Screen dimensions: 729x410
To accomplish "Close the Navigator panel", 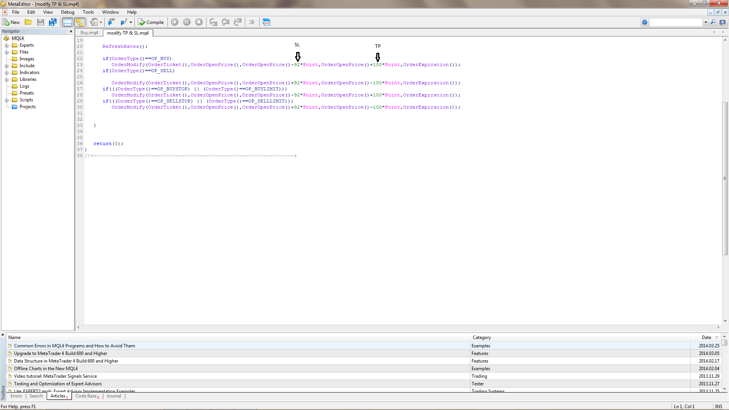I will (71, 31).
